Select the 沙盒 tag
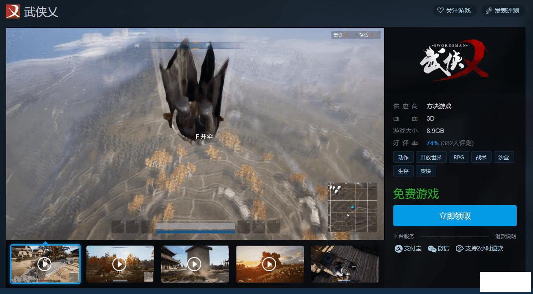This screenshot has width=533, height=294. [x=503, y=158]
